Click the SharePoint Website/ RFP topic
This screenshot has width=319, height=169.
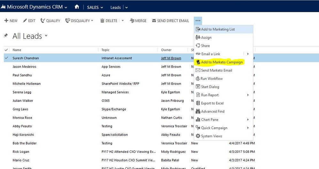pyautogui.click(x=121, y=84)
